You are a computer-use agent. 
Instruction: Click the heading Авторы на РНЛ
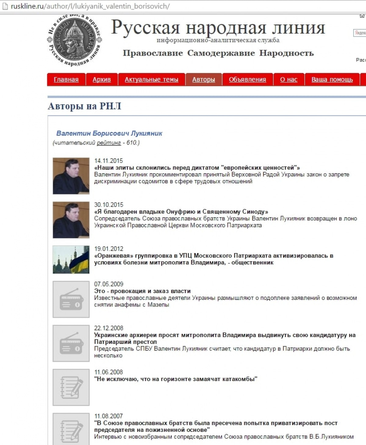point(84,106)
